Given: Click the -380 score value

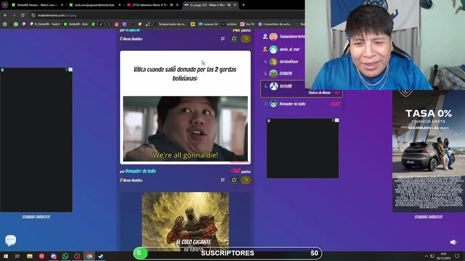Looking at the screenshot, I should [x=334, y=104].
